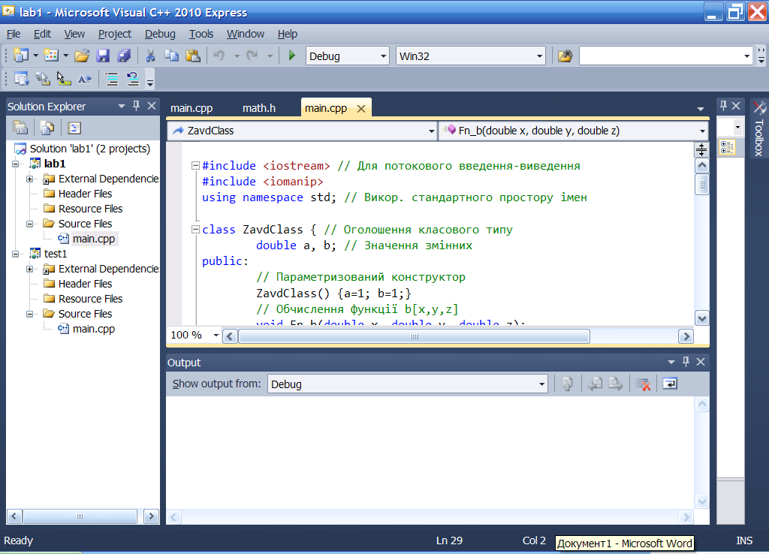Click the Redo arrow icon
The image size is (769, 554).
pos(252,56)
